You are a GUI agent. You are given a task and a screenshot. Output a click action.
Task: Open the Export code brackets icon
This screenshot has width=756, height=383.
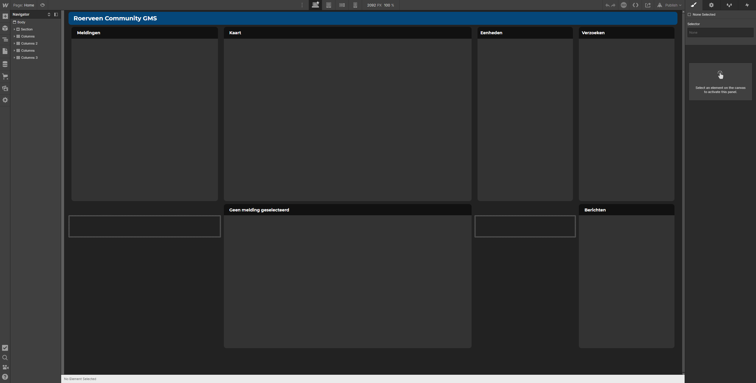click(x=636, y=5)
